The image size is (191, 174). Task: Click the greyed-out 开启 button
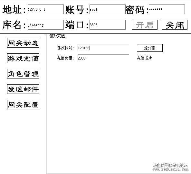point(145,25)
